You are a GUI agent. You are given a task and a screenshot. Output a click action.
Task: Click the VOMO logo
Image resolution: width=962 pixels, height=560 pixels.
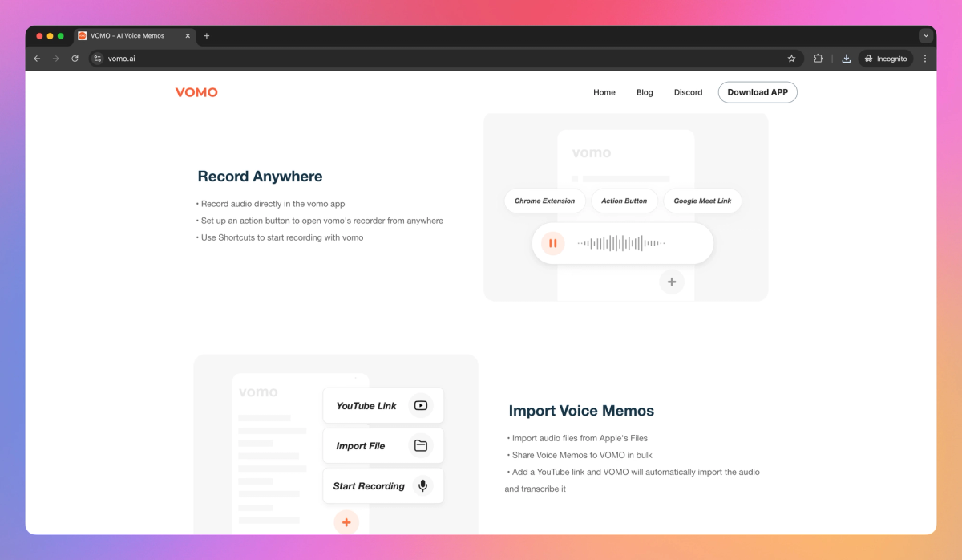tap(196, 92)
